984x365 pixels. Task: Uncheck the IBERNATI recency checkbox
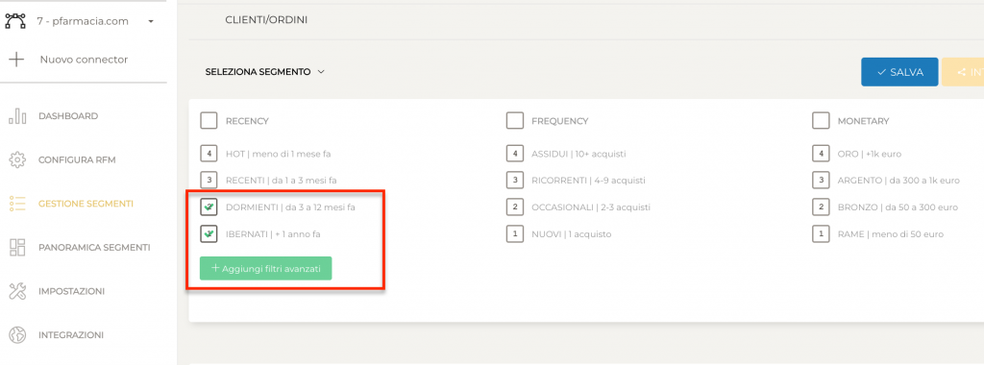click(x=209, y=234)
